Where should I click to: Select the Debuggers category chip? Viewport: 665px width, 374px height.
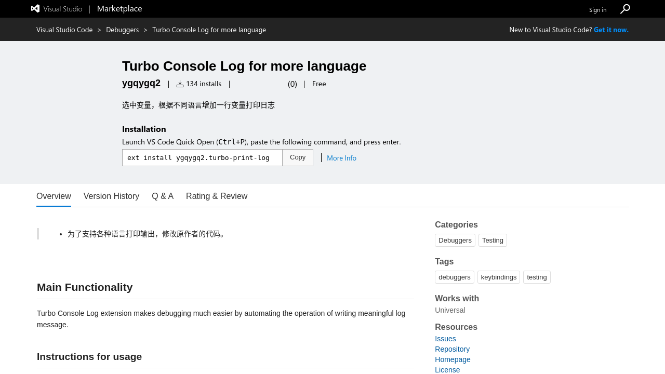click(455, 240)
